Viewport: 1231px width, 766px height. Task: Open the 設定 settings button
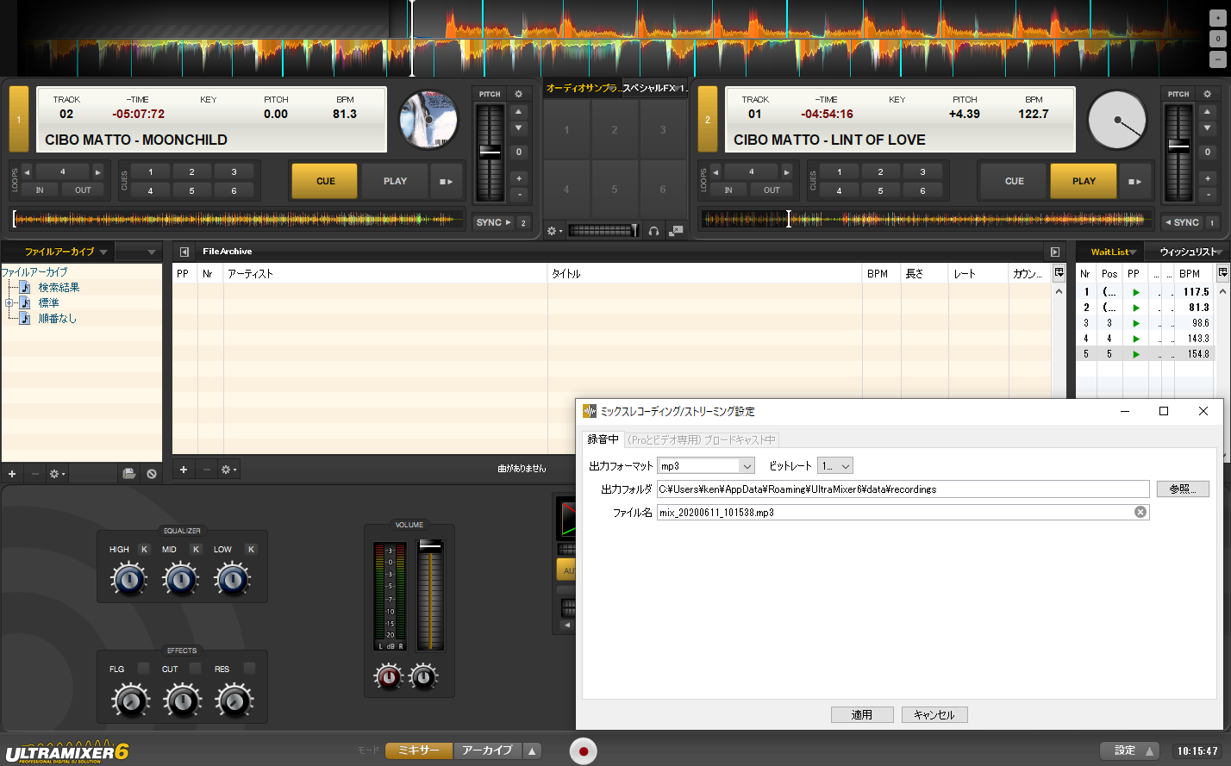[1130, 750]
